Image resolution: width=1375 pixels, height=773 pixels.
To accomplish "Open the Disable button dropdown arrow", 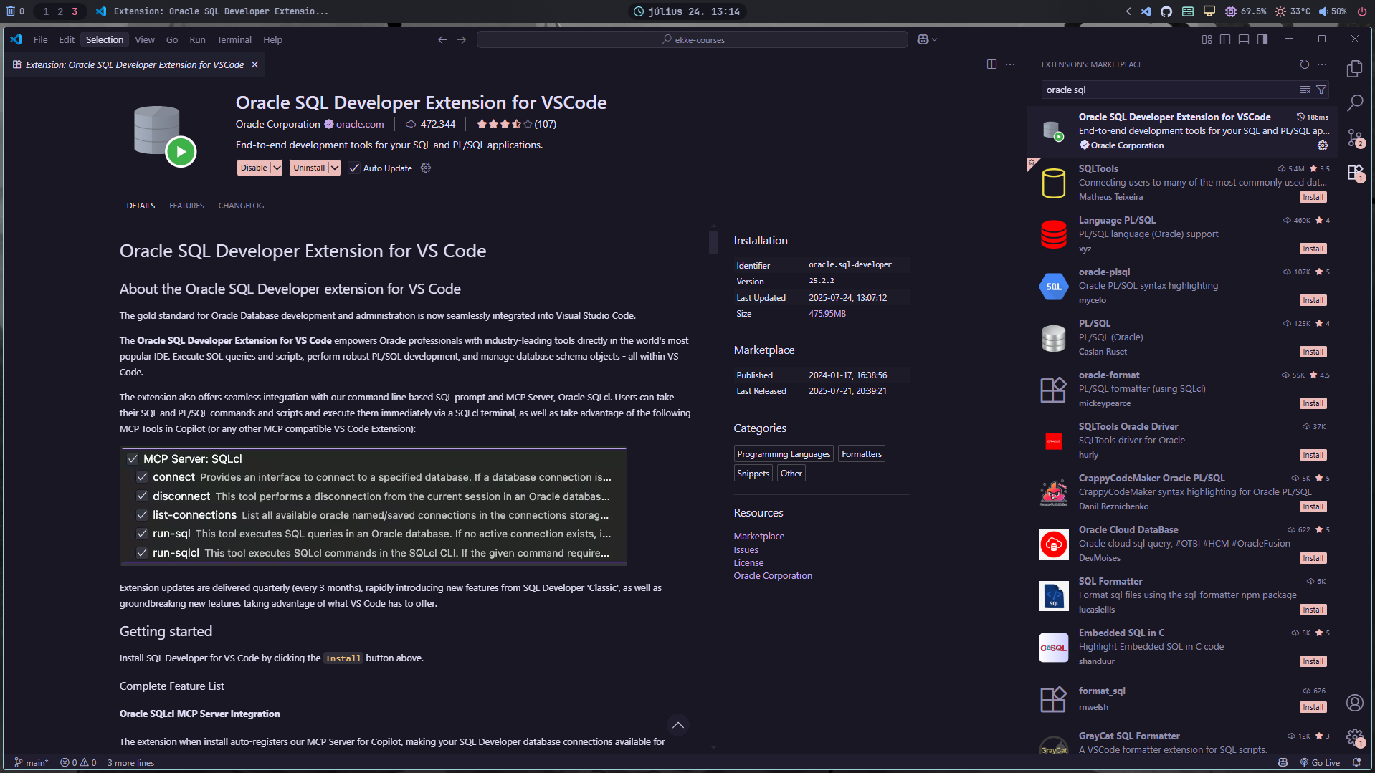I will [278, 168].
